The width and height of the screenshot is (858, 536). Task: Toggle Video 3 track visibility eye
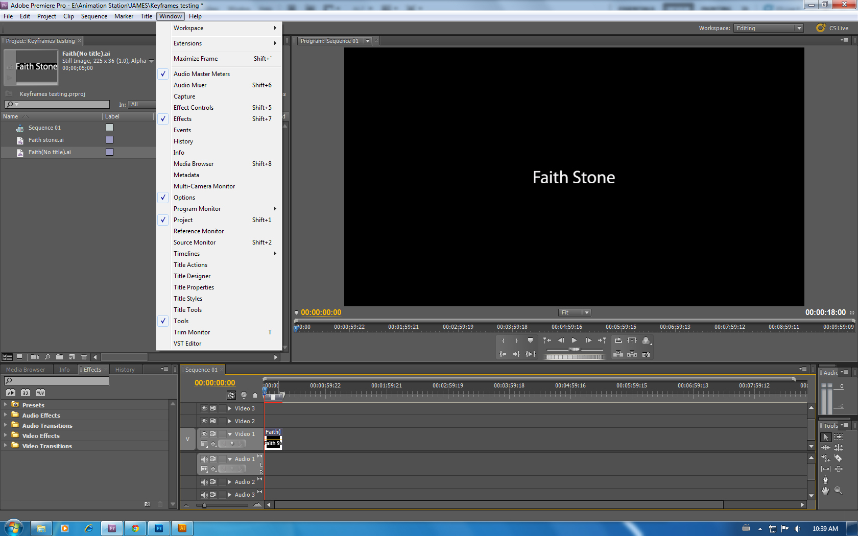[x=204, y=408]
